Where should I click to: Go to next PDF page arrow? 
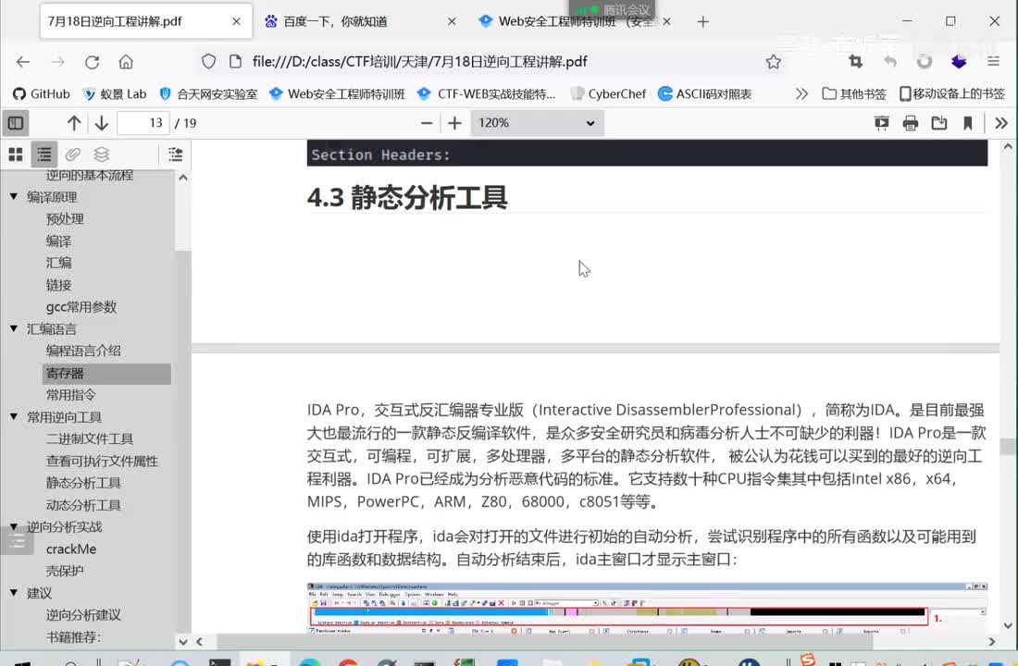tap(101, 123)
